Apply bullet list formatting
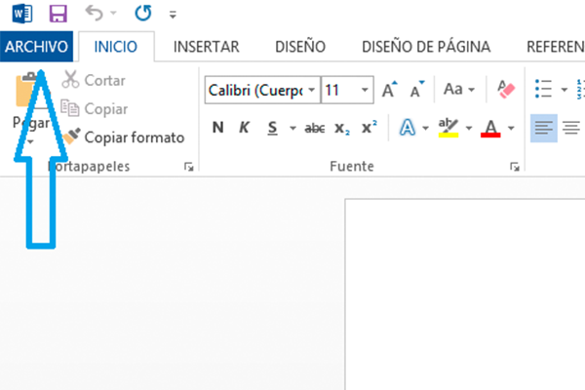The width and height of the screenshot is (585, 390). (x=543, y=89)
